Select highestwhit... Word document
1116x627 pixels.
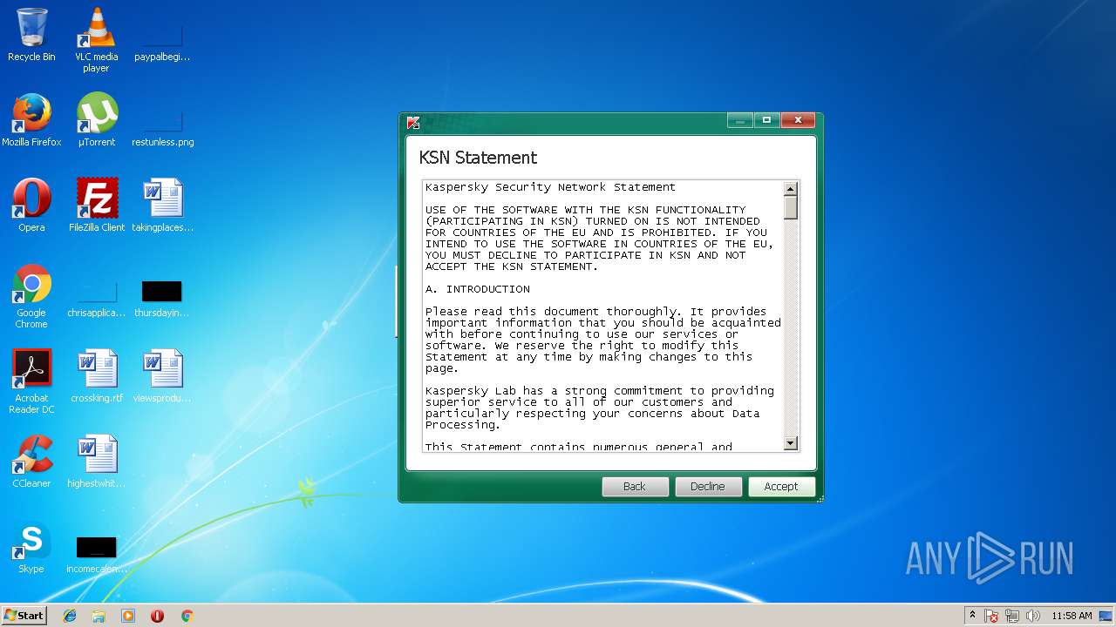[97, 462]
